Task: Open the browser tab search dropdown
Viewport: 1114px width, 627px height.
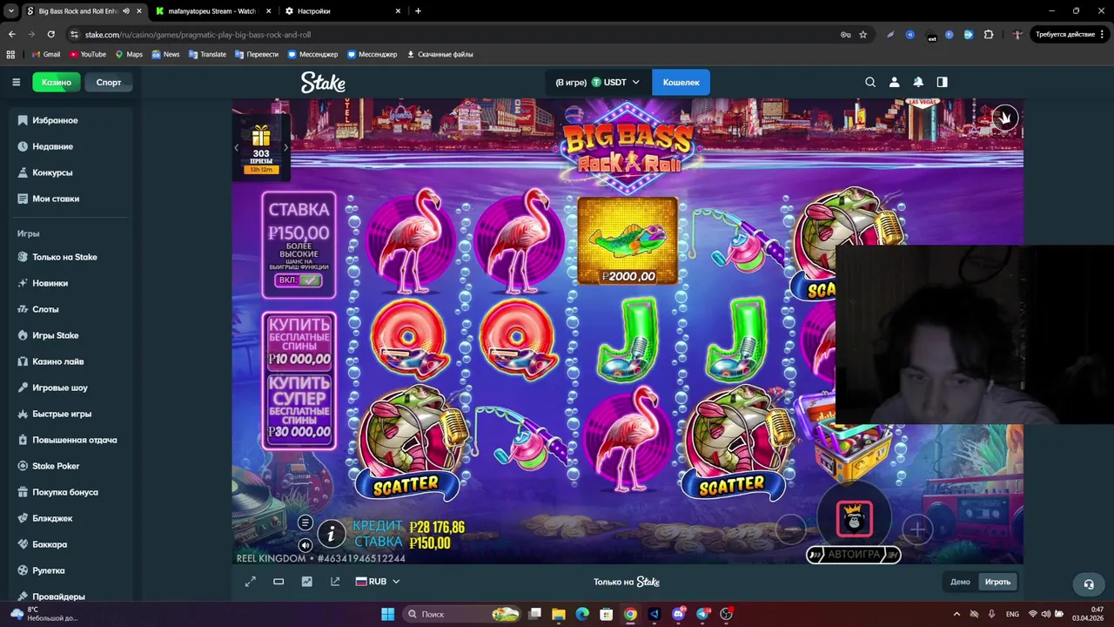Action: [11, 11]
